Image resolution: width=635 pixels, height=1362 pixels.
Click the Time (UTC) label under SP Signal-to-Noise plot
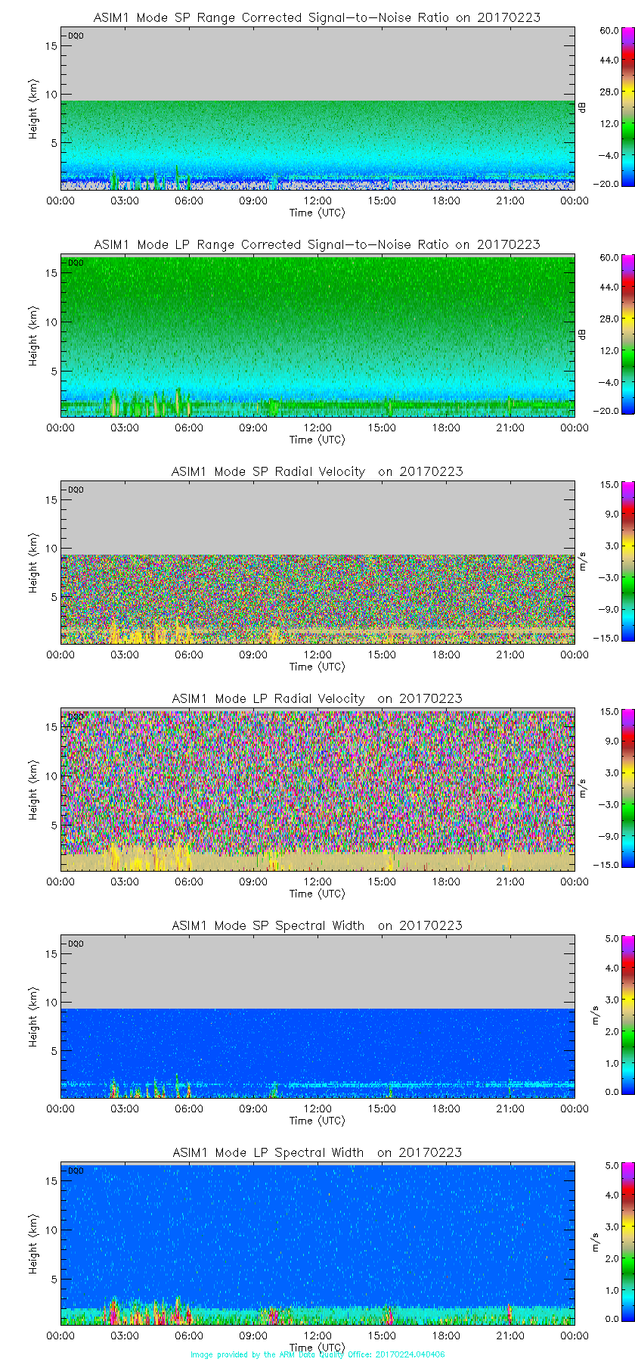point(317,213)
